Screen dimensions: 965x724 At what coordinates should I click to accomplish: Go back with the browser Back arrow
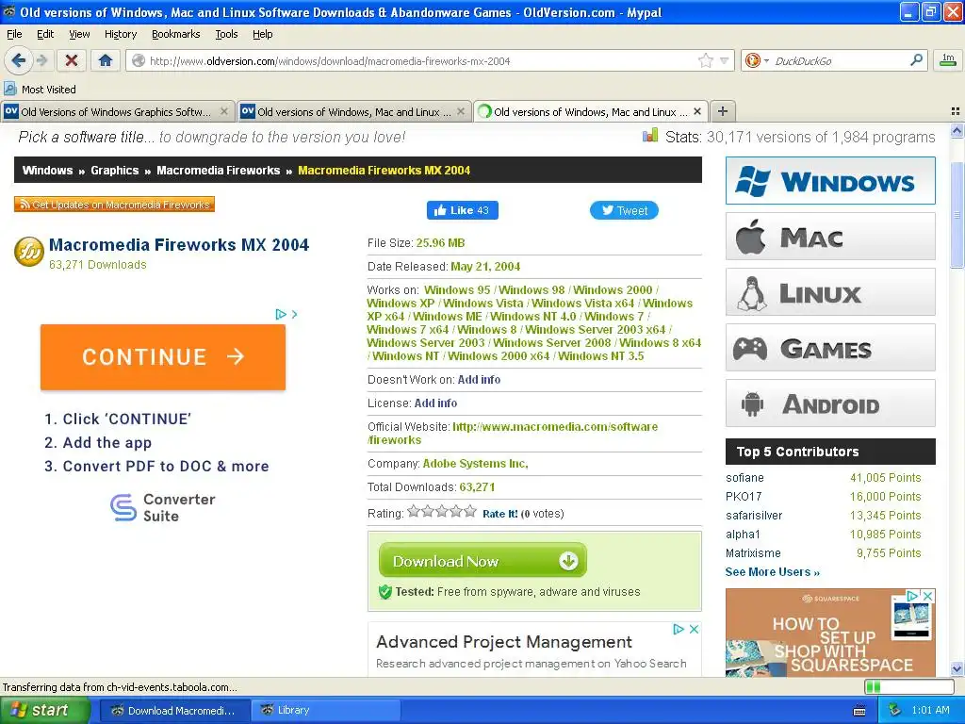coord(19,60)
